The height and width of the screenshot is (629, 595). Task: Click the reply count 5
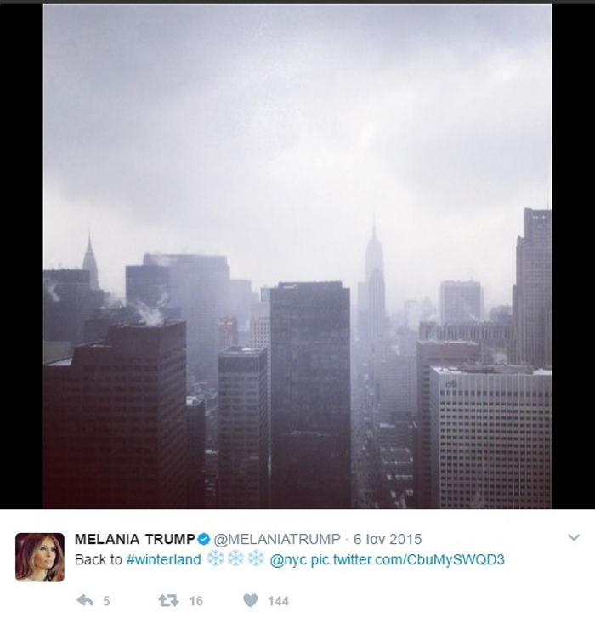coord(106,601)
